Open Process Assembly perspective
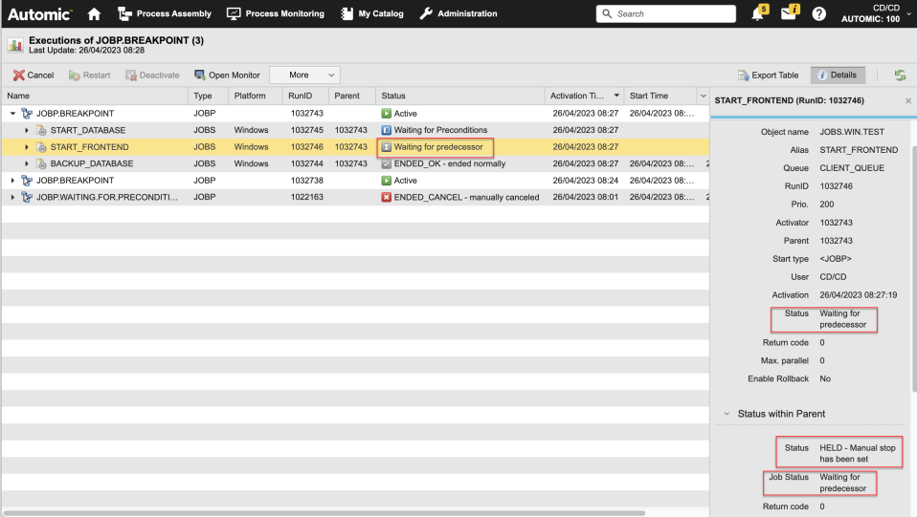917x517 pixels. point(165,13)
